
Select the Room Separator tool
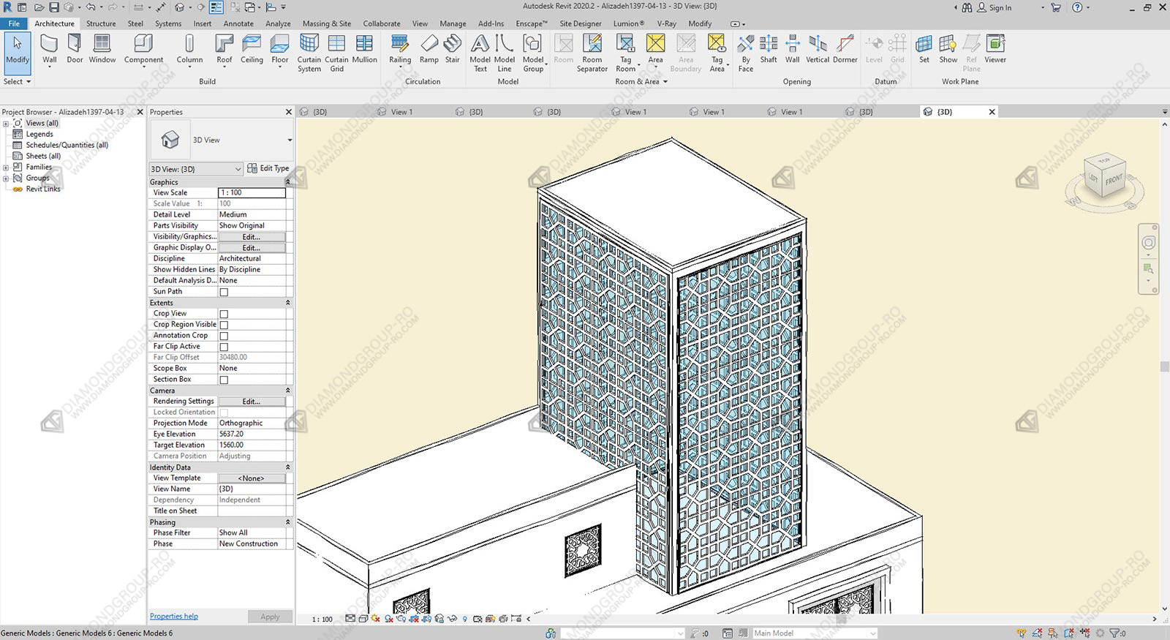(592, 53)
